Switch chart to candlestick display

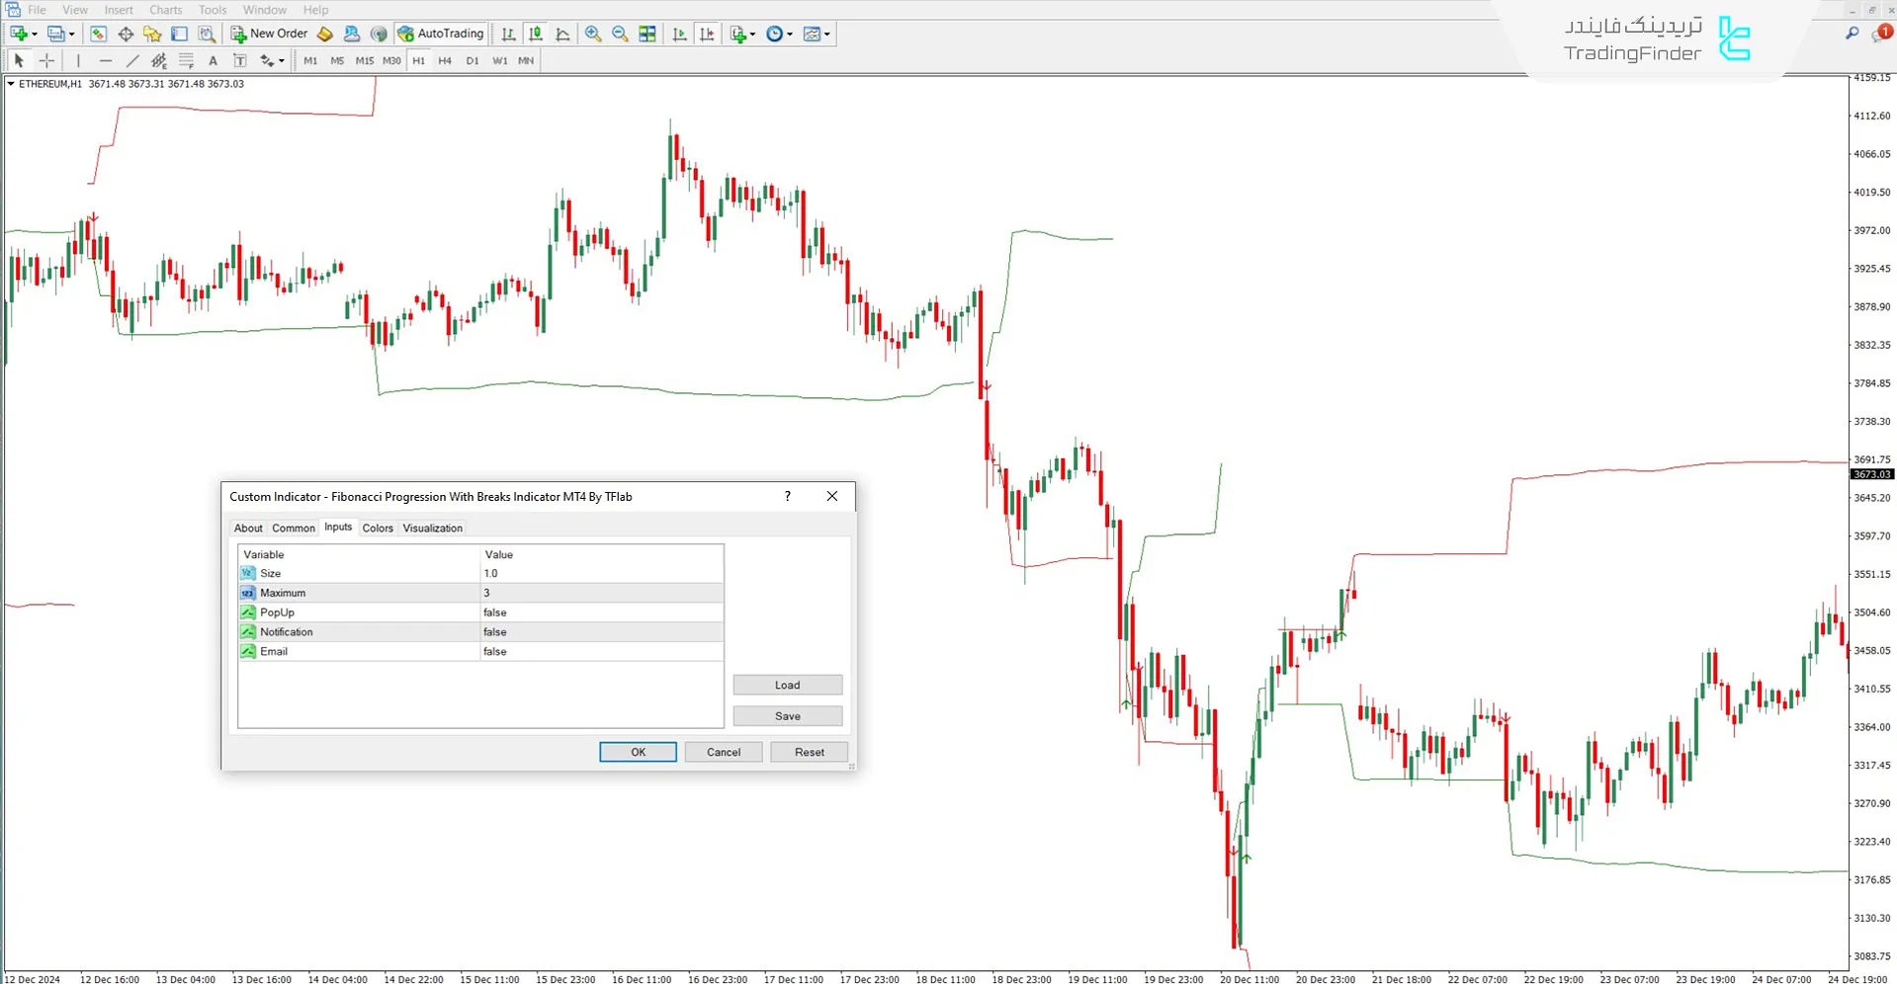click(536, 34)
